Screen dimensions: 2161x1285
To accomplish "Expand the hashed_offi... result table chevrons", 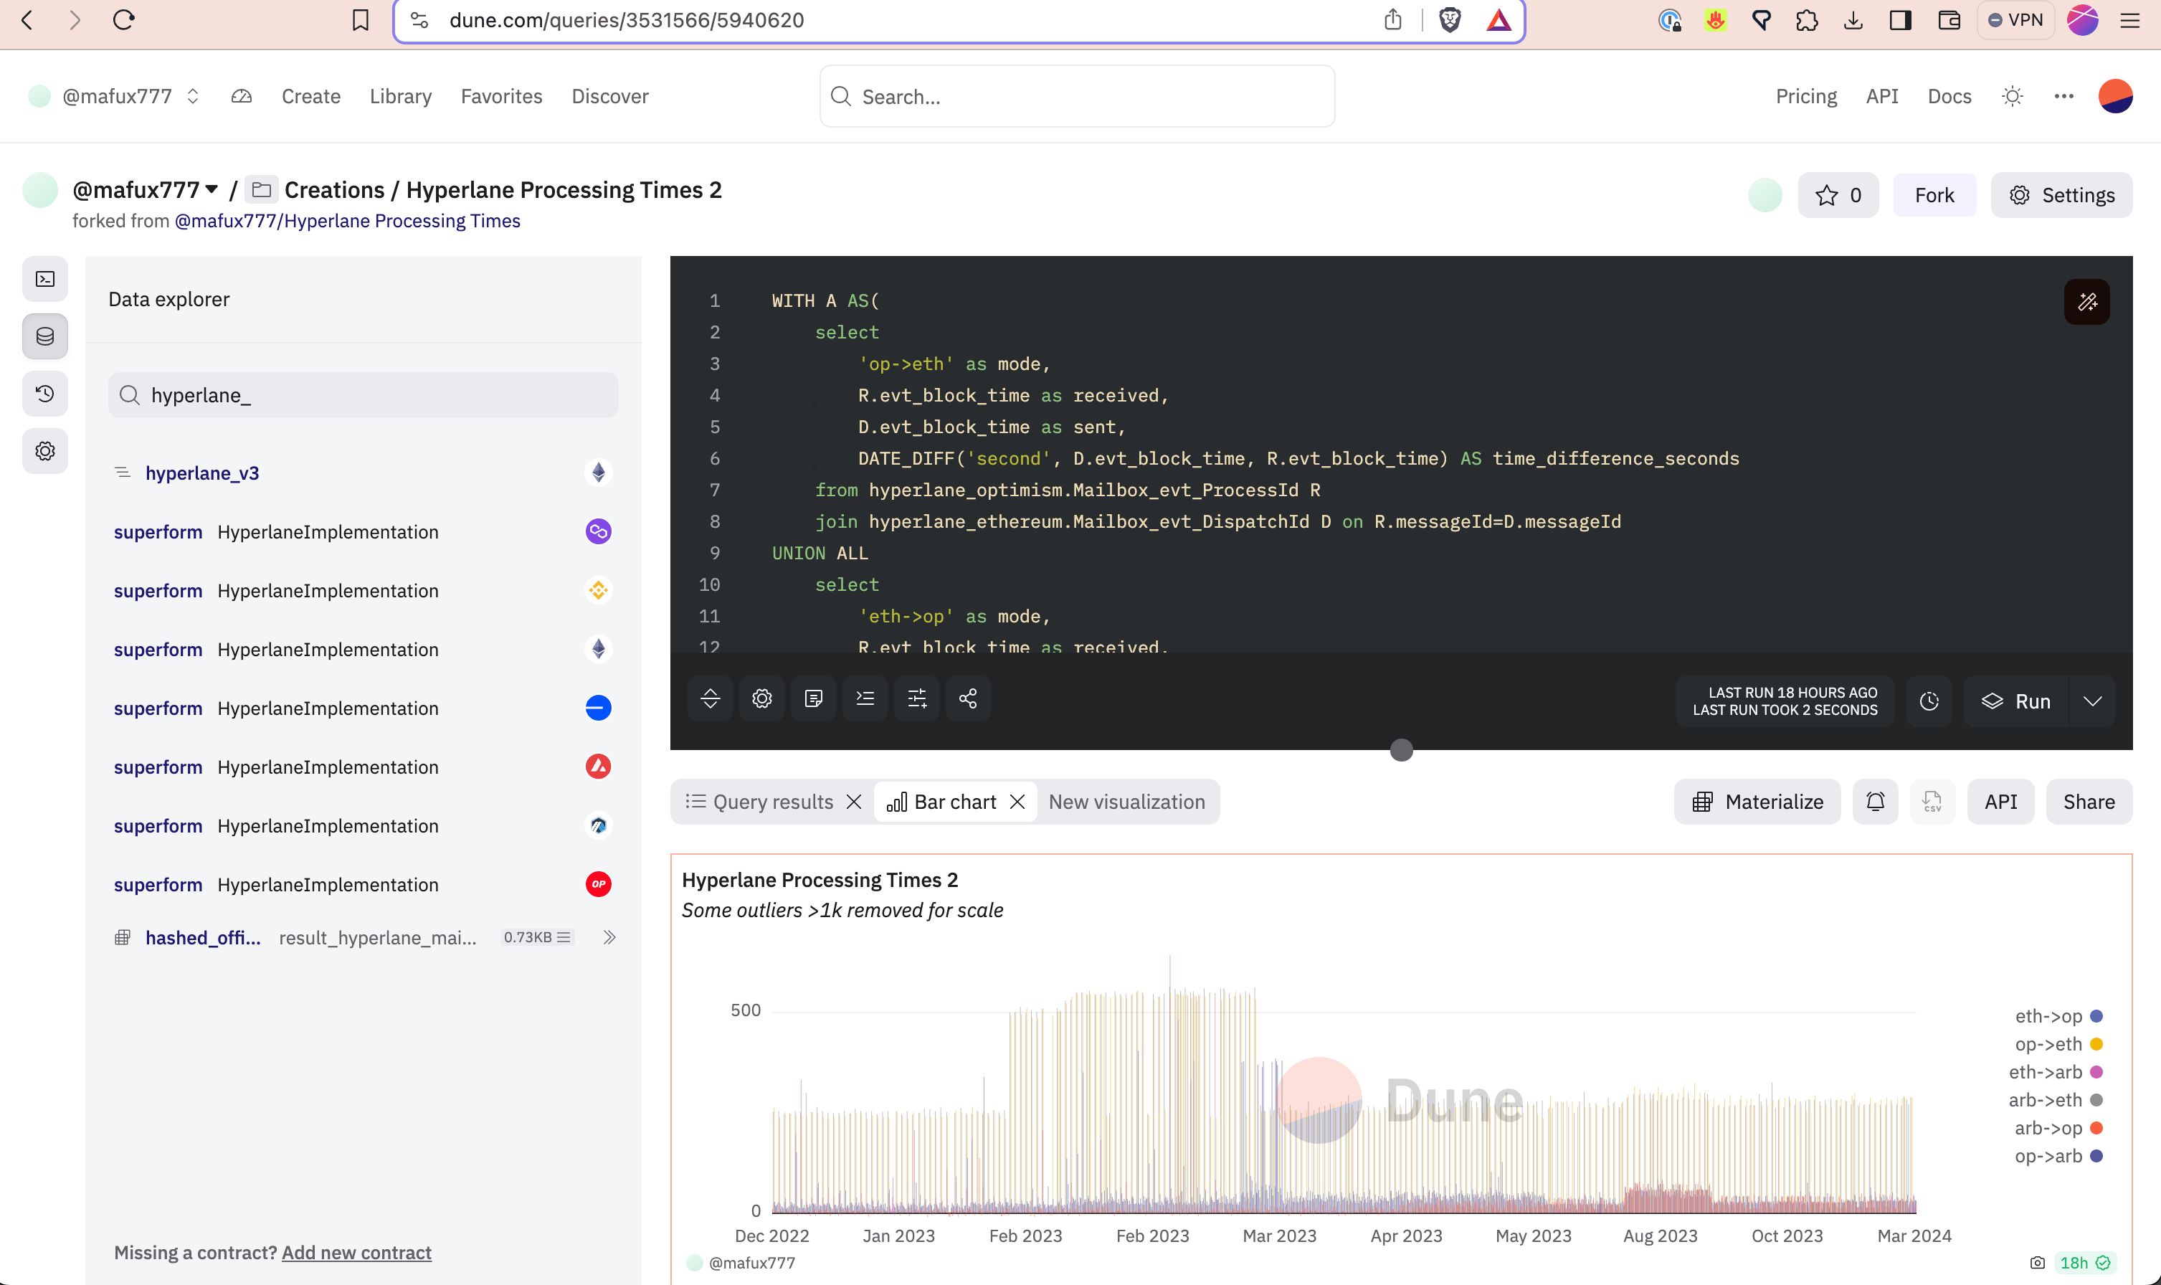I will pyautogui.click(x=609, y=938).
